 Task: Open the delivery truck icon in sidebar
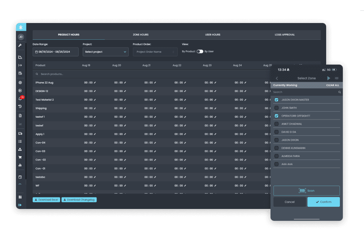point(20,133)
